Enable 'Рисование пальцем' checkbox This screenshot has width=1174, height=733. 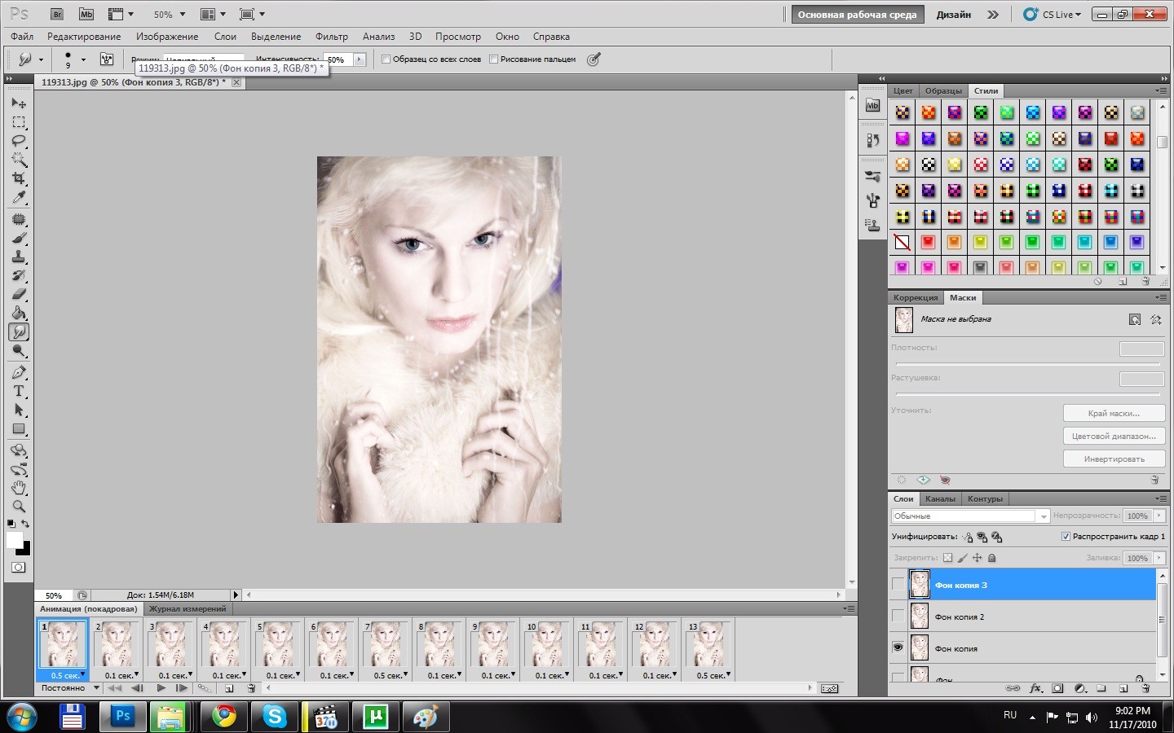click(x=493, y=59)
